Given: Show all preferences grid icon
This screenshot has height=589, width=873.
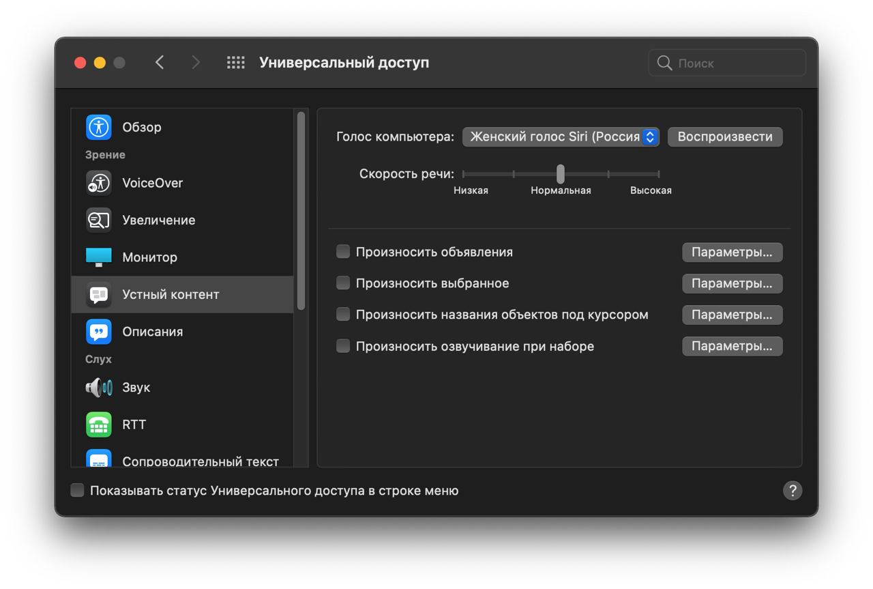Looking at the screenshot, I should 236,63.
